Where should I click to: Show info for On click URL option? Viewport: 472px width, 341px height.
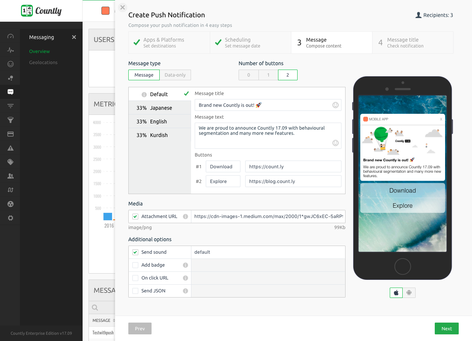(x=185, y=278)
